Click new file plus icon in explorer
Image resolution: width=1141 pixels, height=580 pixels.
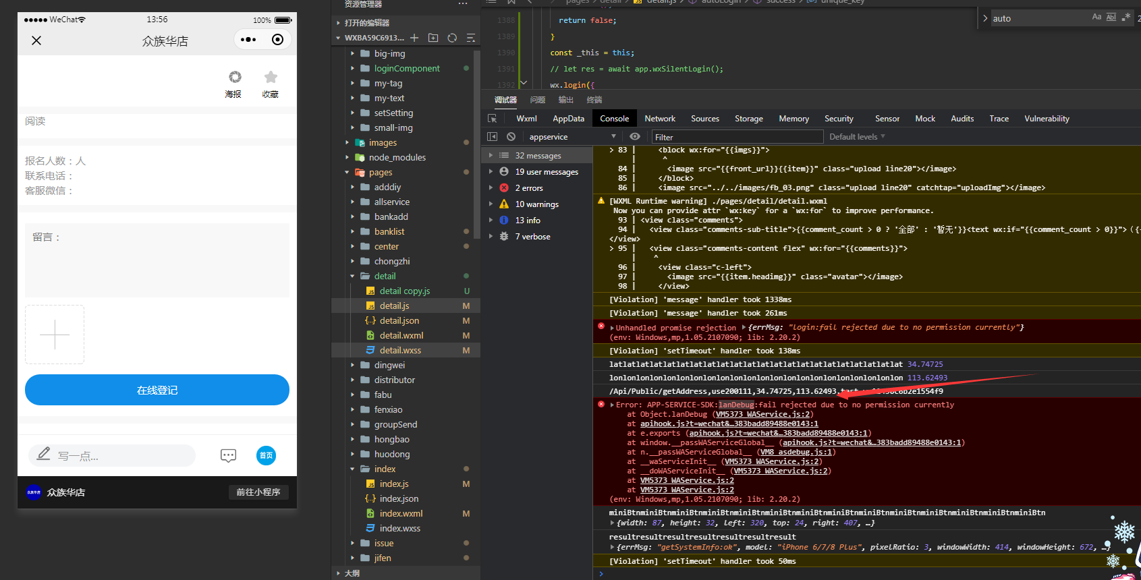click(414, 38)
